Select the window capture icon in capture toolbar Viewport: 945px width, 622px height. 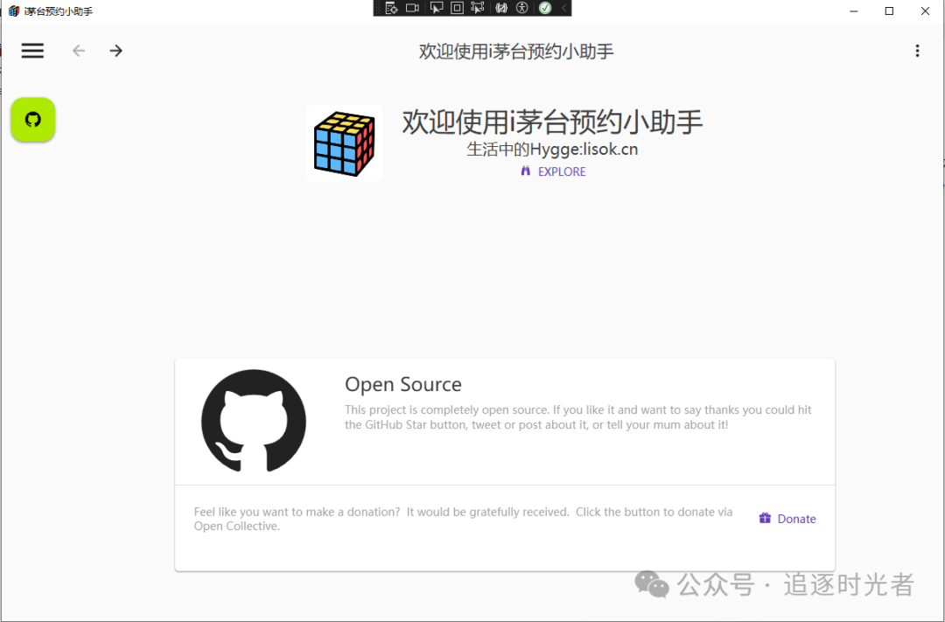[456, 8]
